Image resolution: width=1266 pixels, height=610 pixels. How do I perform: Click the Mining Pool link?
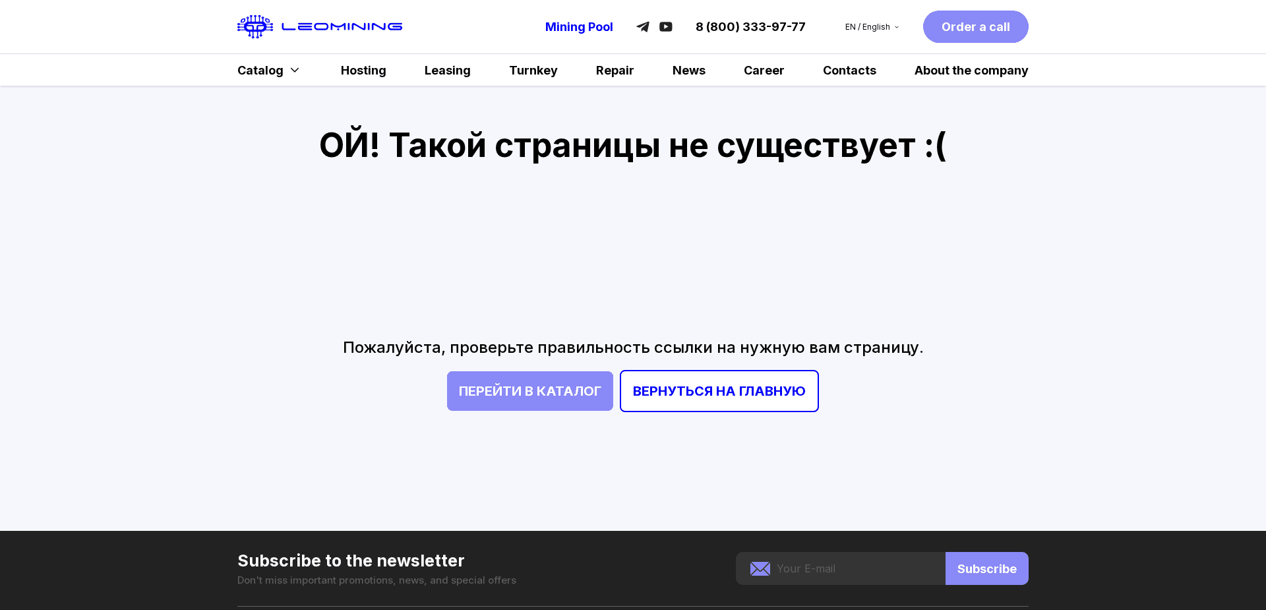[x=579, y=26]
